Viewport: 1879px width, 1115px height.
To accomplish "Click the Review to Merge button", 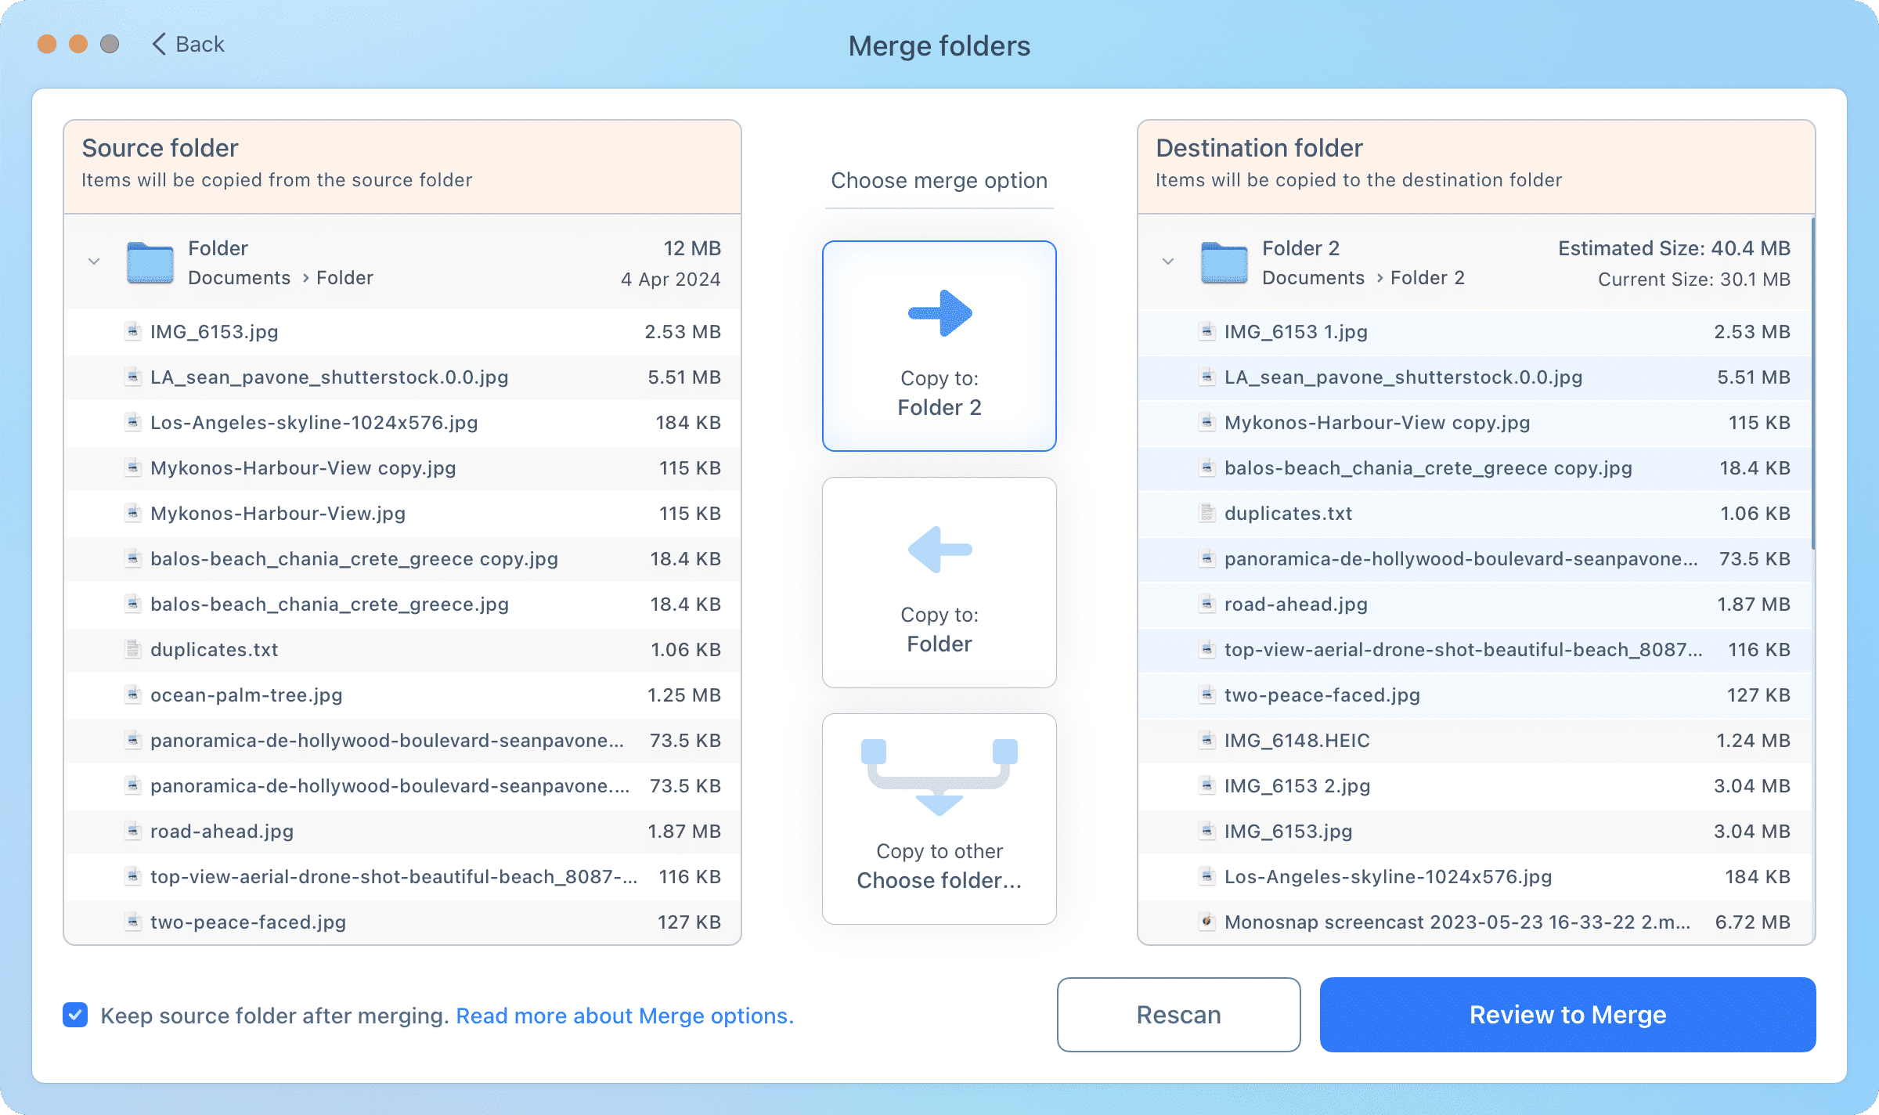I will click(1567, 1015).
